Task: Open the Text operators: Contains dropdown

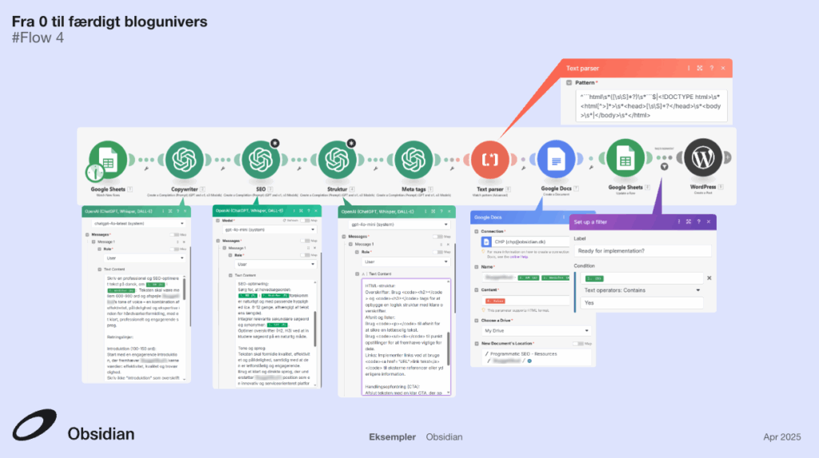Action: click(642, 290)
